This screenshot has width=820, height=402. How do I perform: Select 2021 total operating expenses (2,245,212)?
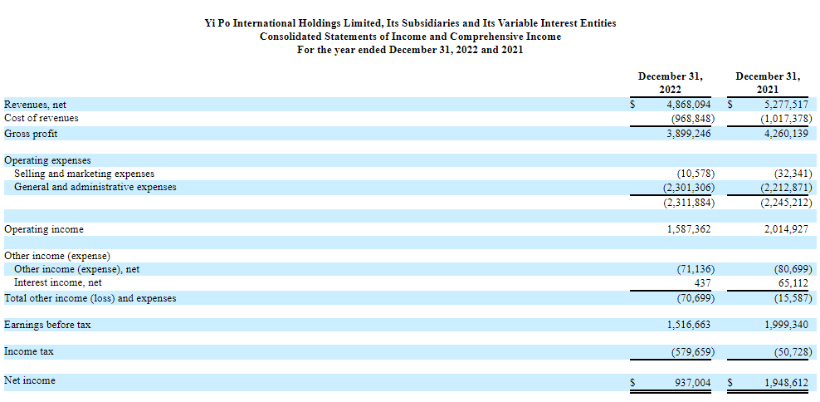pyautogui.click(x=787, y=203)
